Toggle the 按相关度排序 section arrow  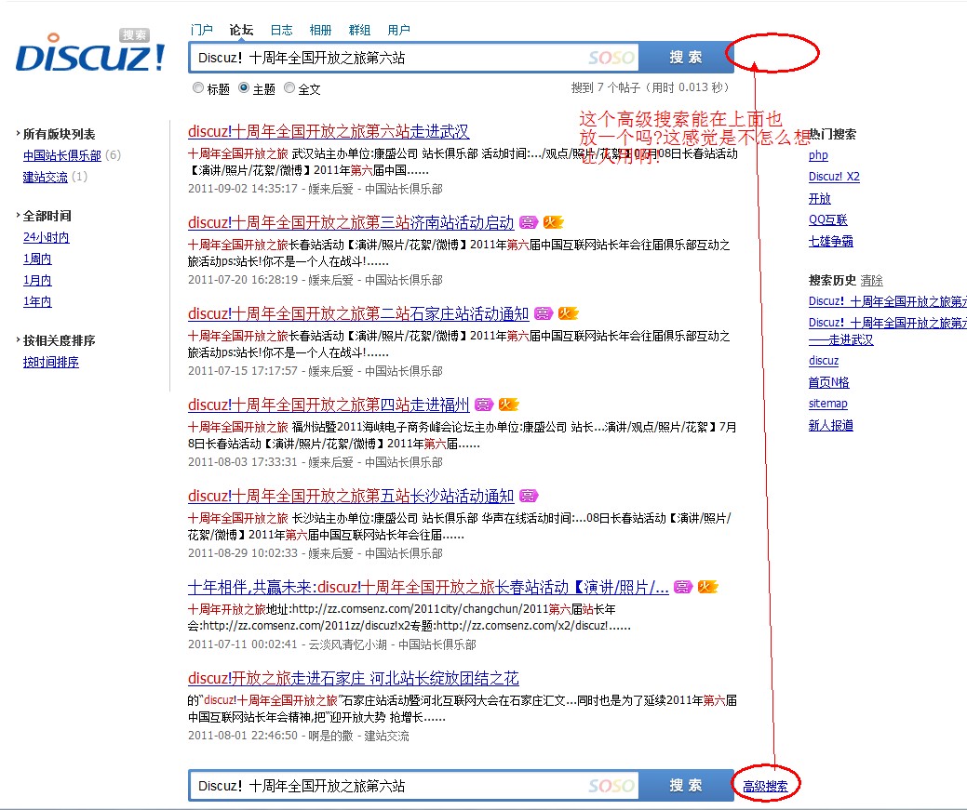(x=18, y=339)
